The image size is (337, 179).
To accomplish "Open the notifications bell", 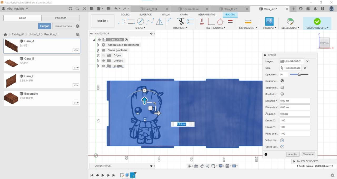I will (315, 9).
